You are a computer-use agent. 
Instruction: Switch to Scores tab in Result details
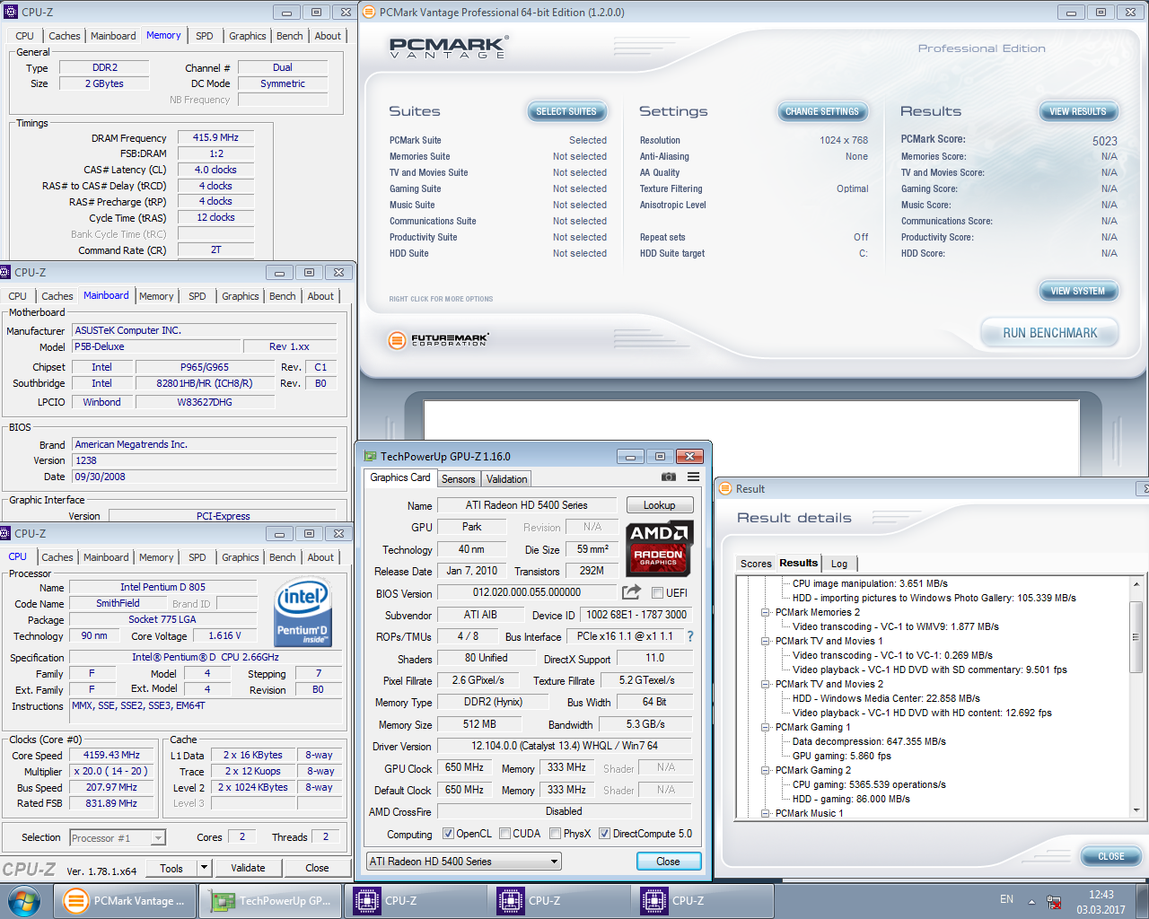(756, 564)
